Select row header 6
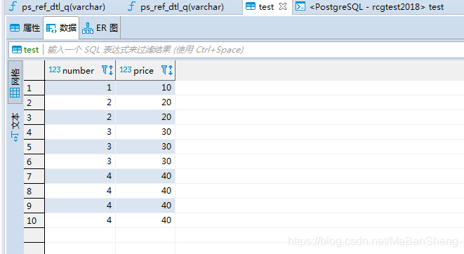Viewport: 464px width, 254px height. click(34, 161)
